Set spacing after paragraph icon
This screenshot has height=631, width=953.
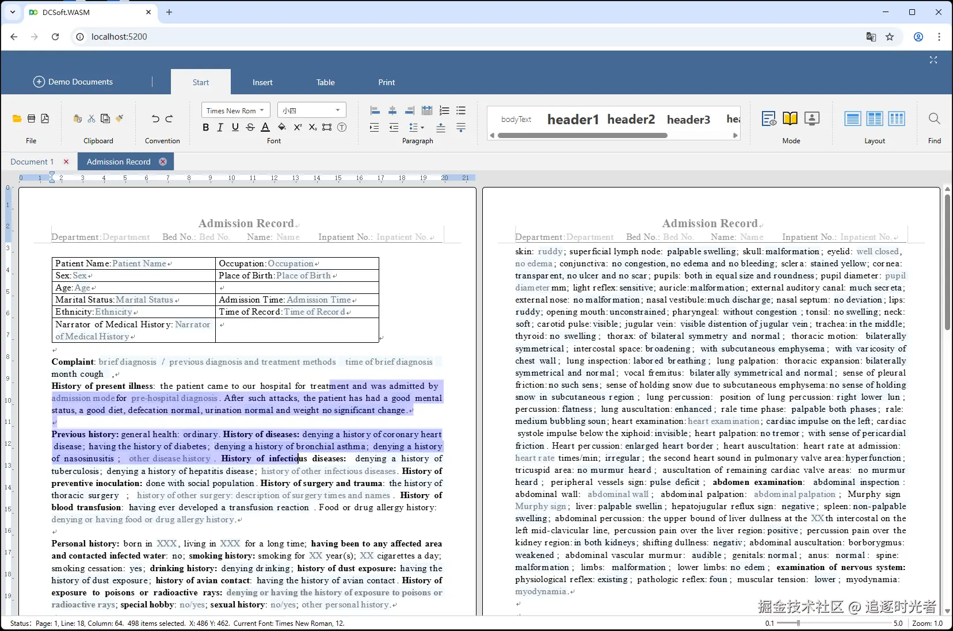461,128
